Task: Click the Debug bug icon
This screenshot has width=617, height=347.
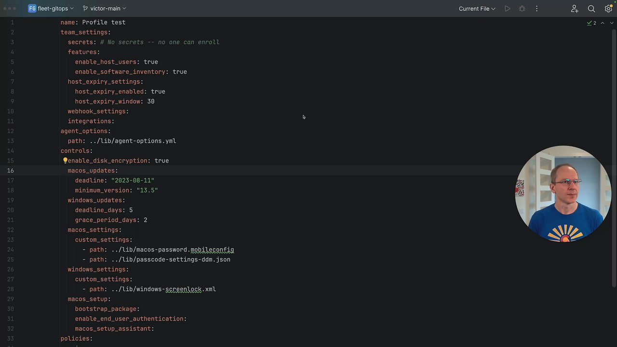Action: click(x=522, y=9)
